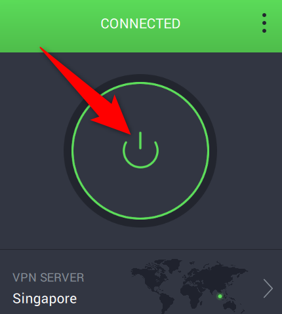
Task: Click the power symbol to disconnect VPN
Action: [140, 150]
